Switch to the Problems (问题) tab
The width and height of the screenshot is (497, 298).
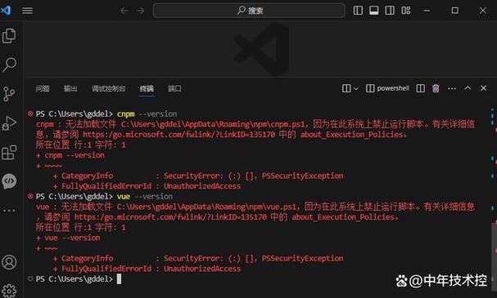point(43,88)
